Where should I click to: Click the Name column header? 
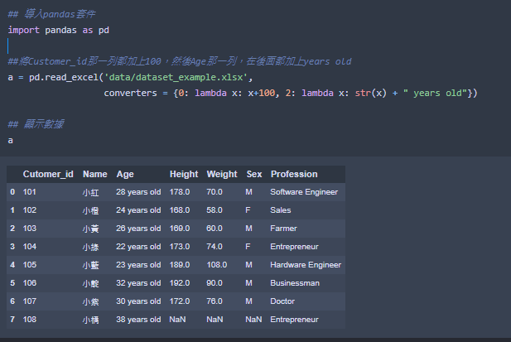coord(95,174)
